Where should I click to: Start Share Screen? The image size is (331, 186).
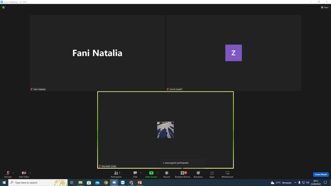pyautogui.click(x=151, y=174)
